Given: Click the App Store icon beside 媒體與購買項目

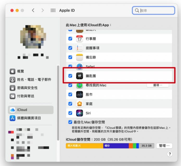Looking at the screenshot, I should point(12,118).
